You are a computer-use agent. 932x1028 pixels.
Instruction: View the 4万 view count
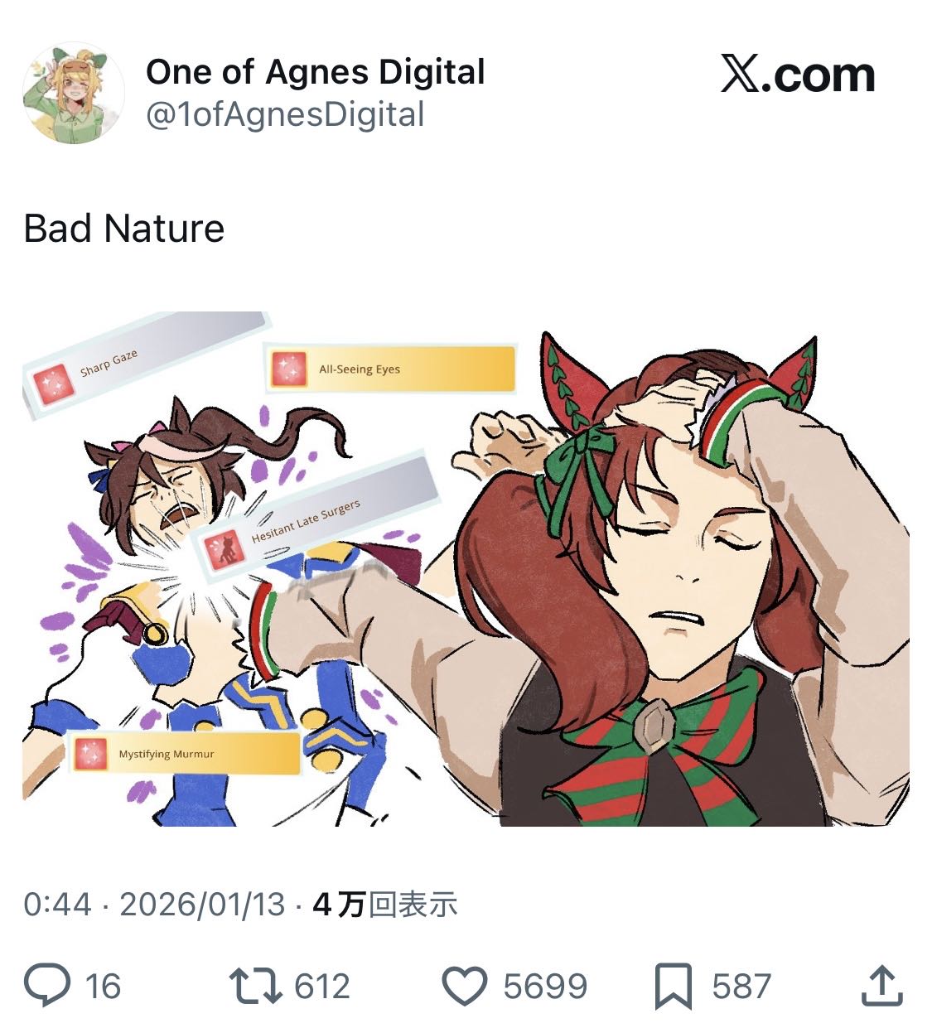(x=384, y=904)
